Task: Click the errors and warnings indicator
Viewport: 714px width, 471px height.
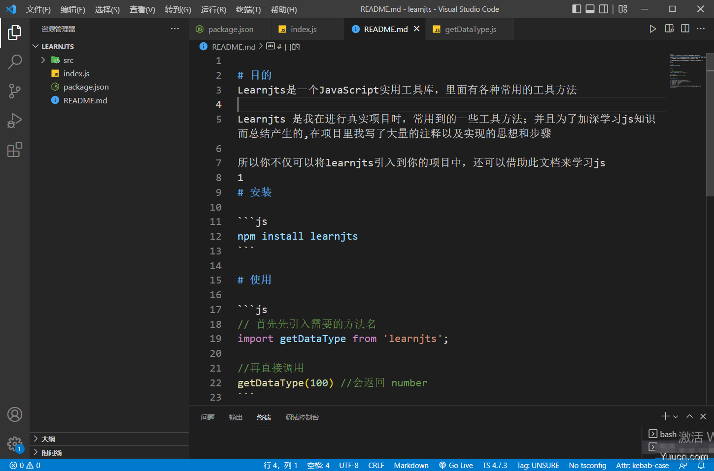Action: pos(25,465)
